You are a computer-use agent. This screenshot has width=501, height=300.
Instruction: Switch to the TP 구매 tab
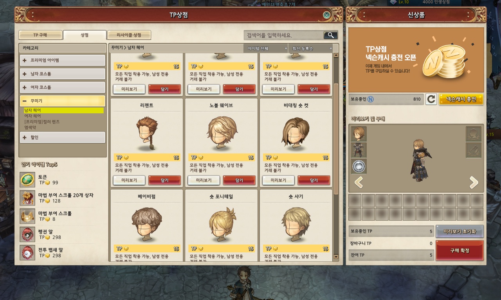coord(40,35)
